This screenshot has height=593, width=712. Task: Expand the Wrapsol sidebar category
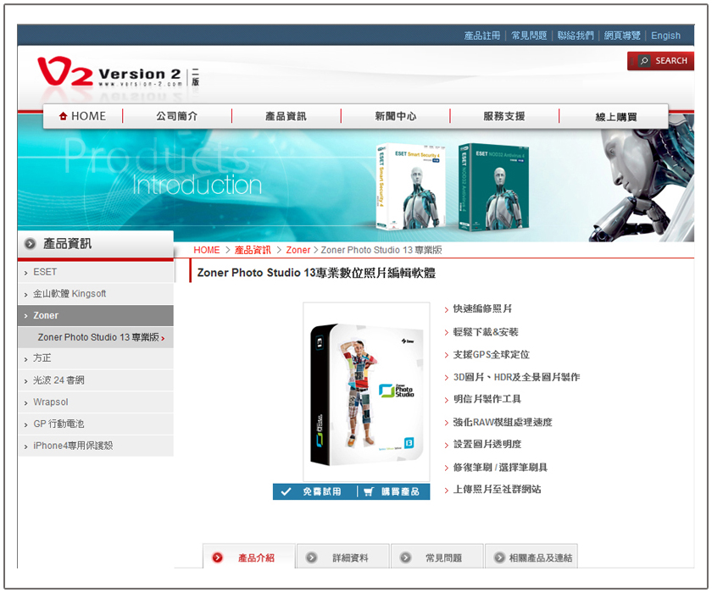96,402
